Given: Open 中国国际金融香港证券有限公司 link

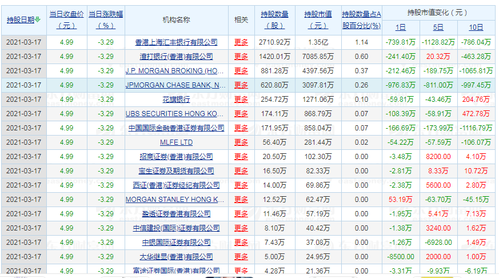Looking at the screenshot, I should coord(176,128).
